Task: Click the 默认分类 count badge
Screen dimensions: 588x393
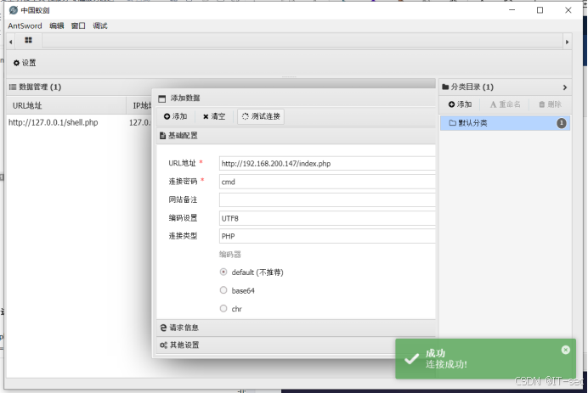Action: click(x=562, y=123)
